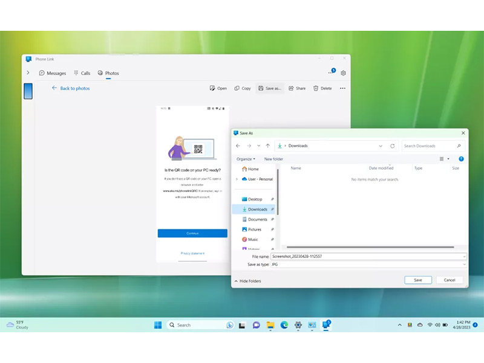Screen dimensions: 484x363
Task: Click the Search Downloads field
Action: (x=433, y=146)
